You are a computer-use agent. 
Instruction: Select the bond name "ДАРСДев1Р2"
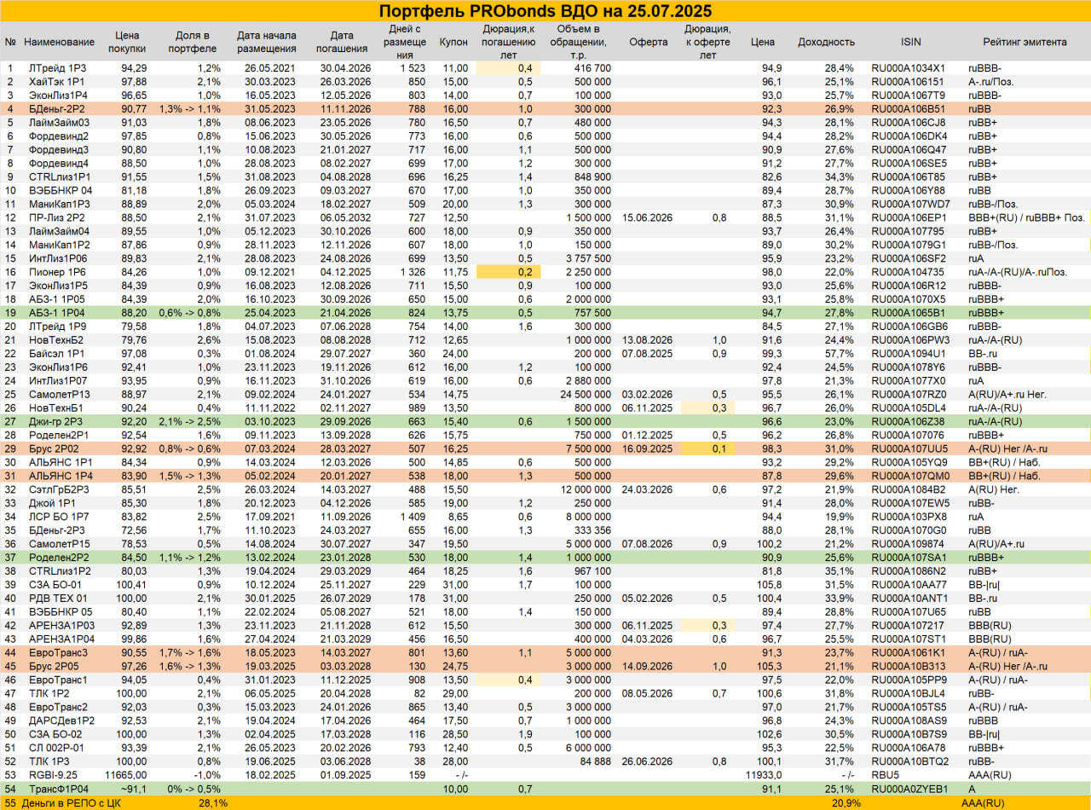(60, 720)
